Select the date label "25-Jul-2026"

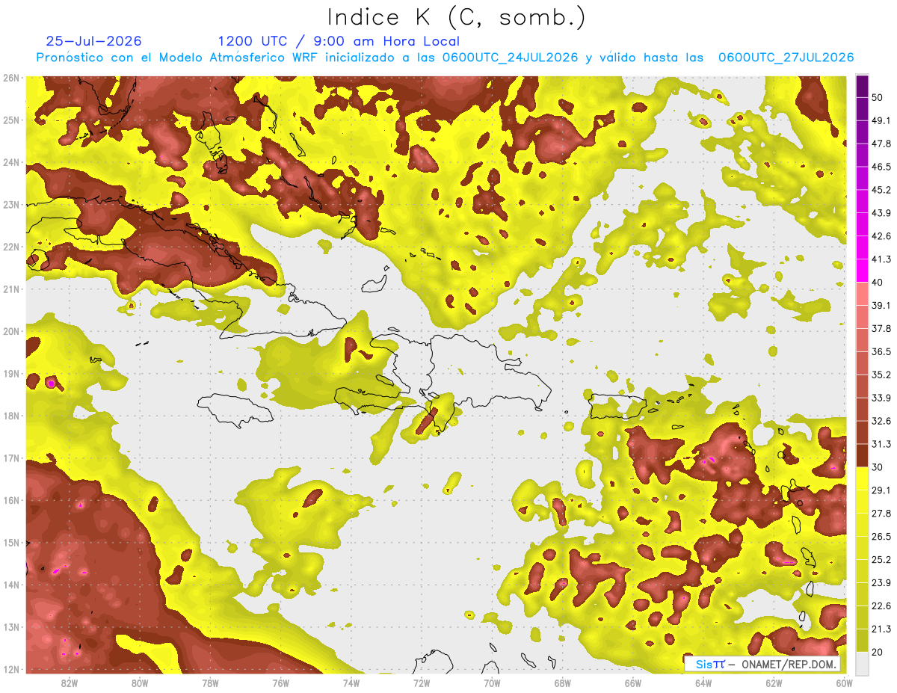(x=93, y=41)
